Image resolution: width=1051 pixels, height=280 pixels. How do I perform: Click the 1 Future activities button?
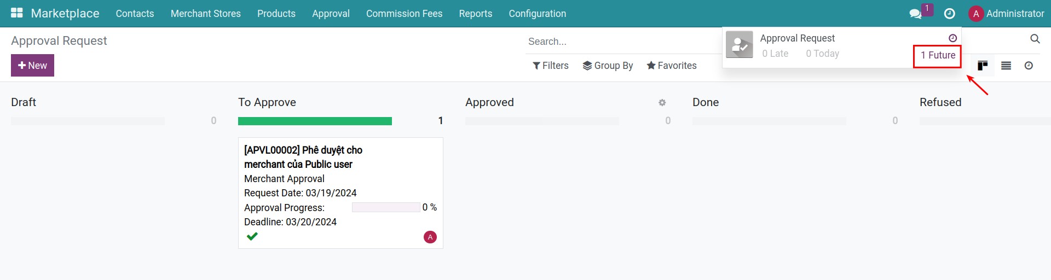[x=938, y=55]
